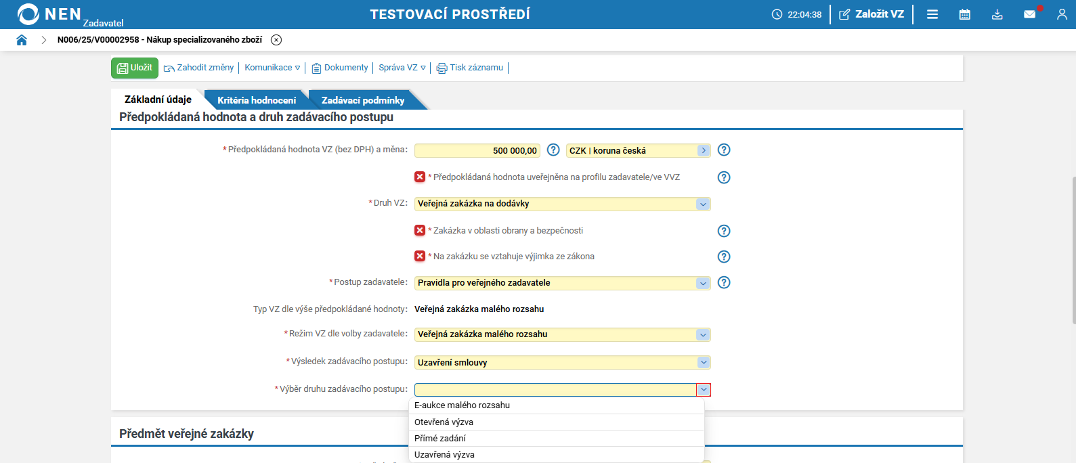Go to the home page icon
This screenshot has width=1076, height=463.
pyautogui.click(x=22, y=40)
